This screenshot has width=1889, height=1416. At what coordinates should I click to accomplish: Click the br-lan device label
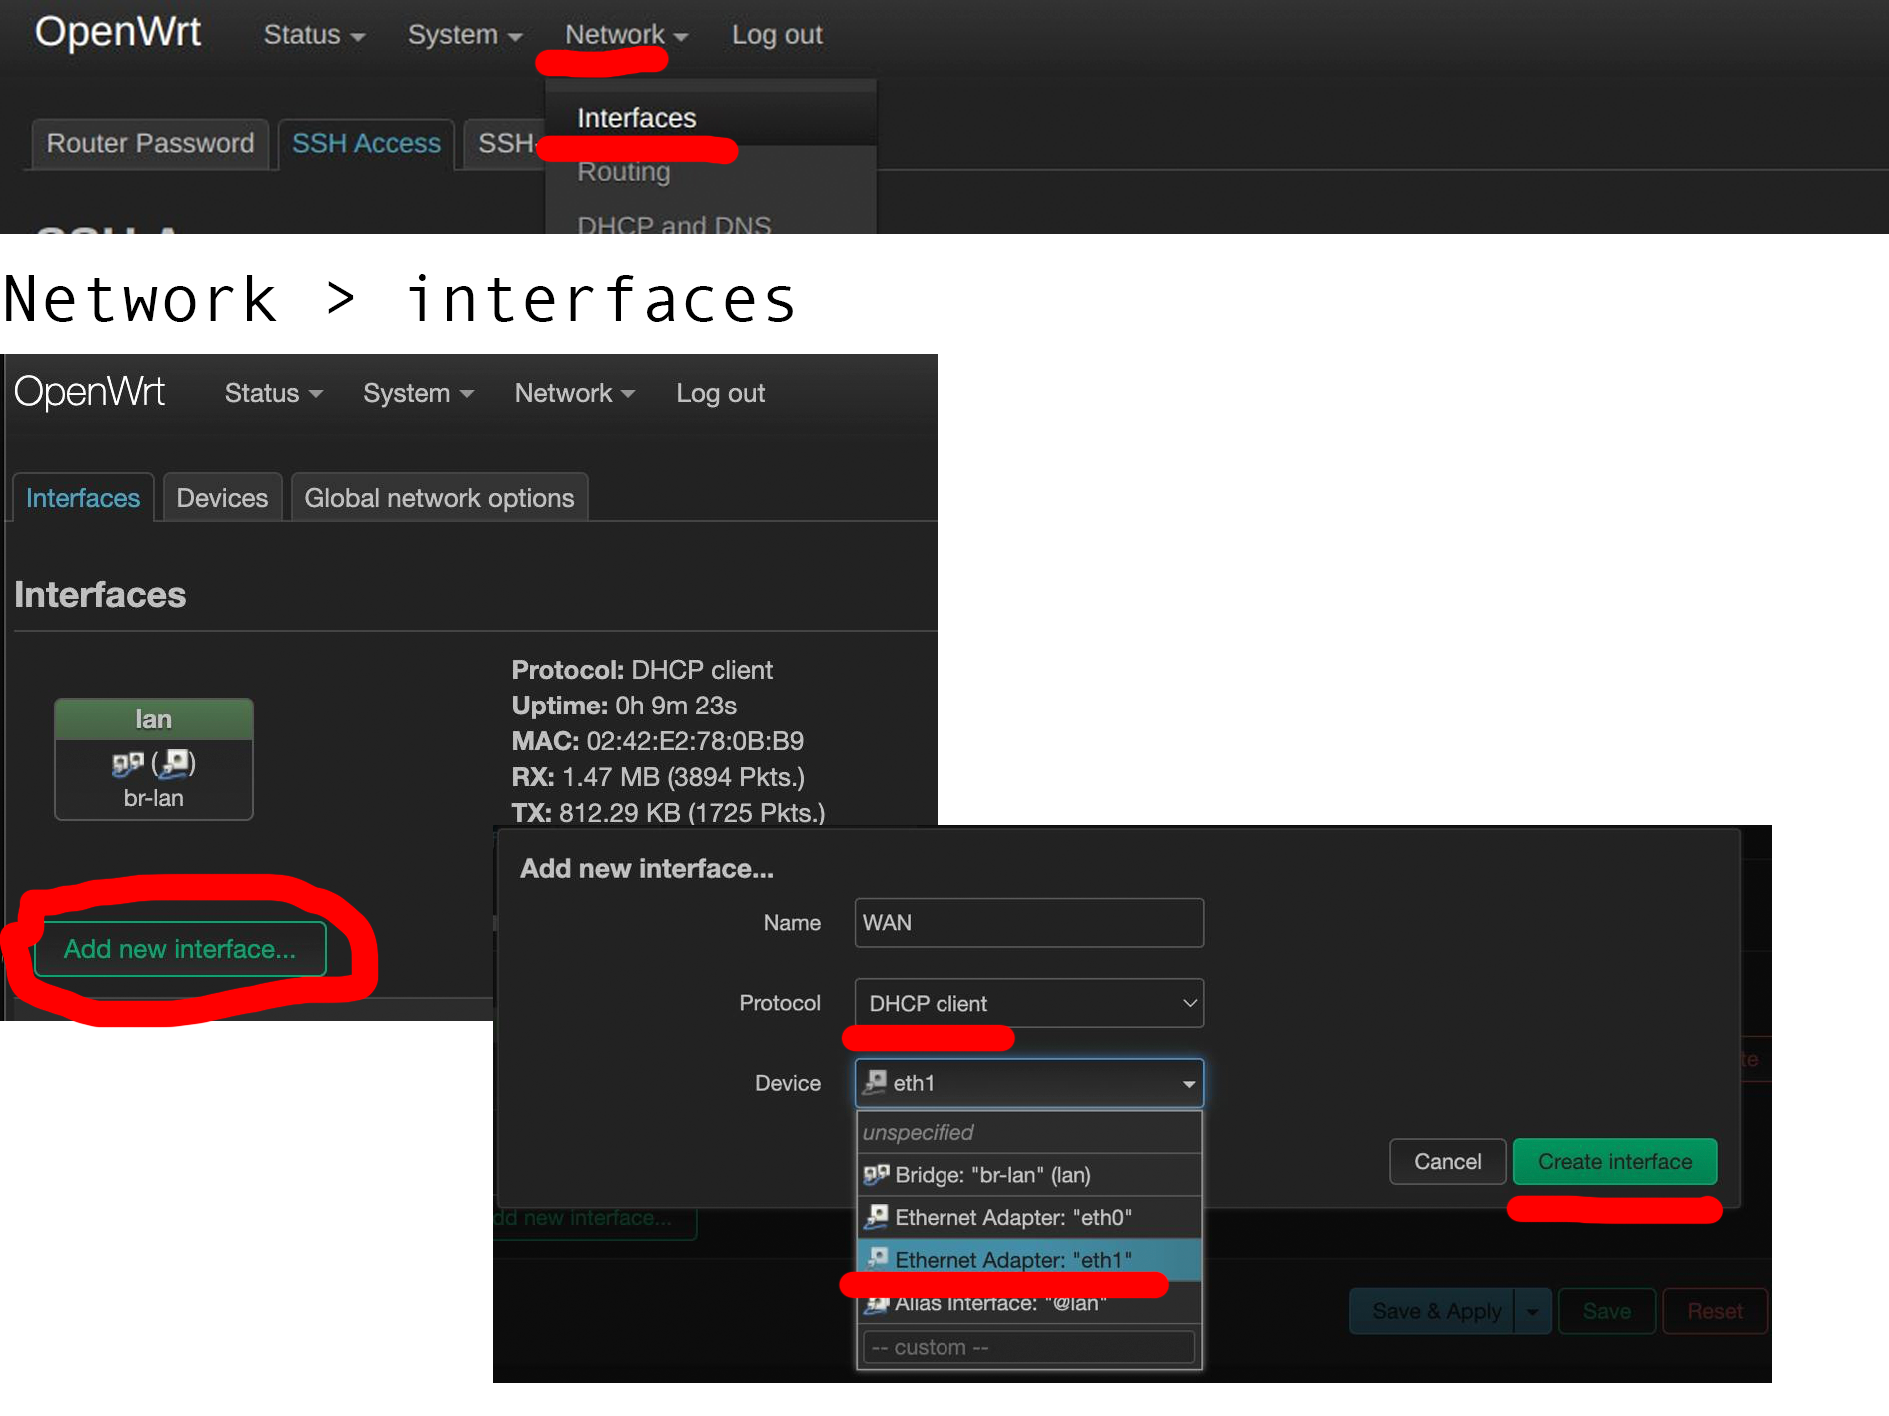154,799
